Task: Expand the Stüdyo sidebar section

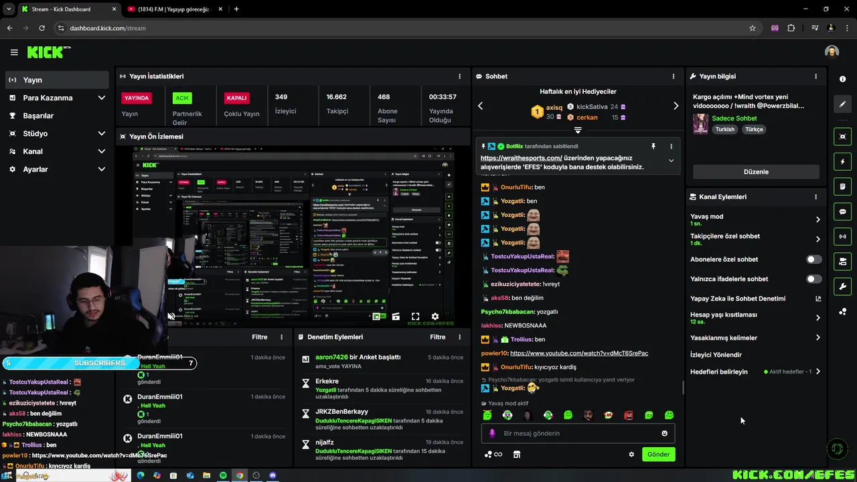Action: click(101, 133)
